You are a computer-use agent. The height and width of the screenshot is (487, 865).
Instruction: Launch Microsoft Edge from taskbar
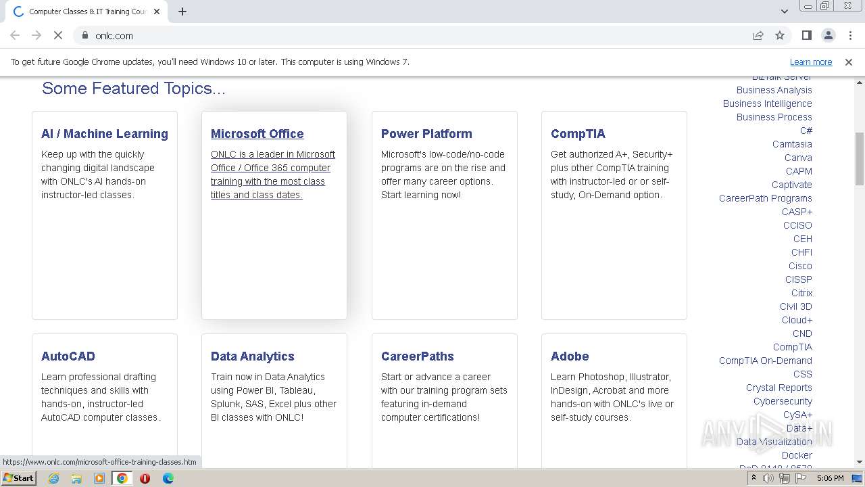pos(168,478)
